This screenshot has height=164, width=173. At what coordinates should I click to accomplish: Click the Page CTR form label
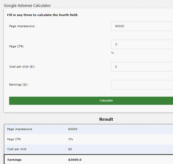point(17,46)
